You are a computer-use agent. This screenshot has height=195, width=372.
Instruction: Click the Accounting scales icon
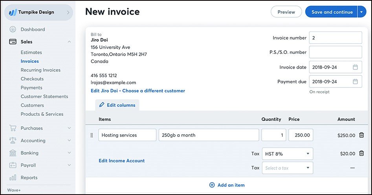point(13,140)
